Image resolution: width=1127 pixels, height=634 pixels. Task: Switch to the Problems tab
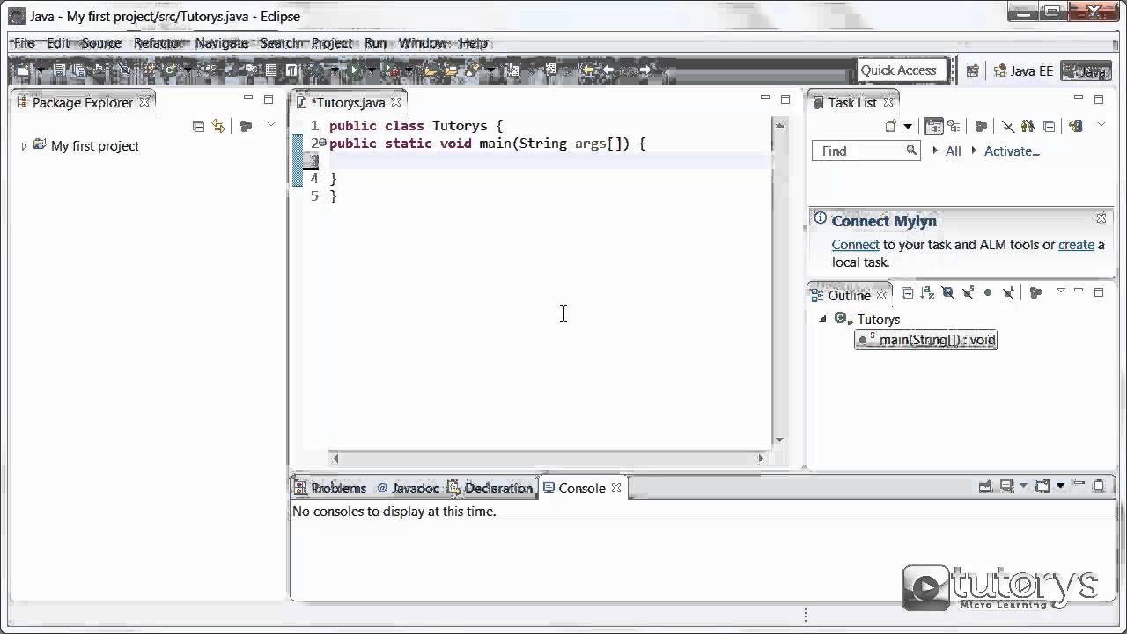click(332, 488)
